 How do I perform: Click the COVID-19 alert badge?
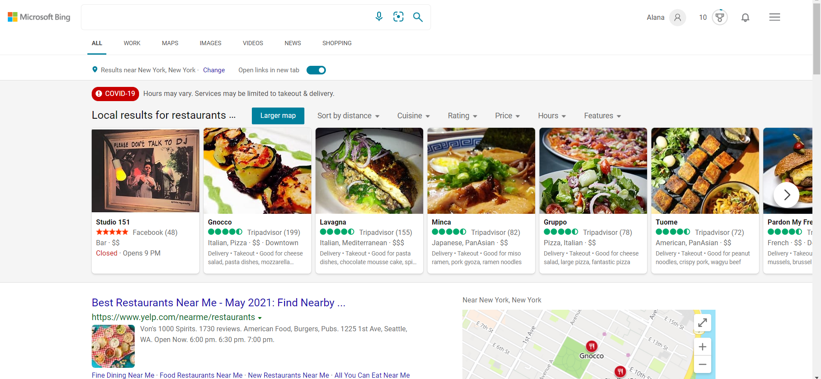tap(115, 94)
